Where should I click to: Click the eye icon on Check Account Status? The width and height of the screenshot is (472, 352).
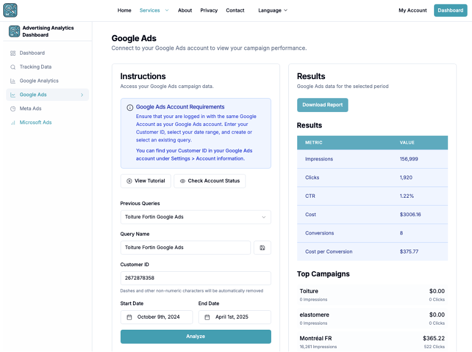pyautogui.click(x=183, y=181)
